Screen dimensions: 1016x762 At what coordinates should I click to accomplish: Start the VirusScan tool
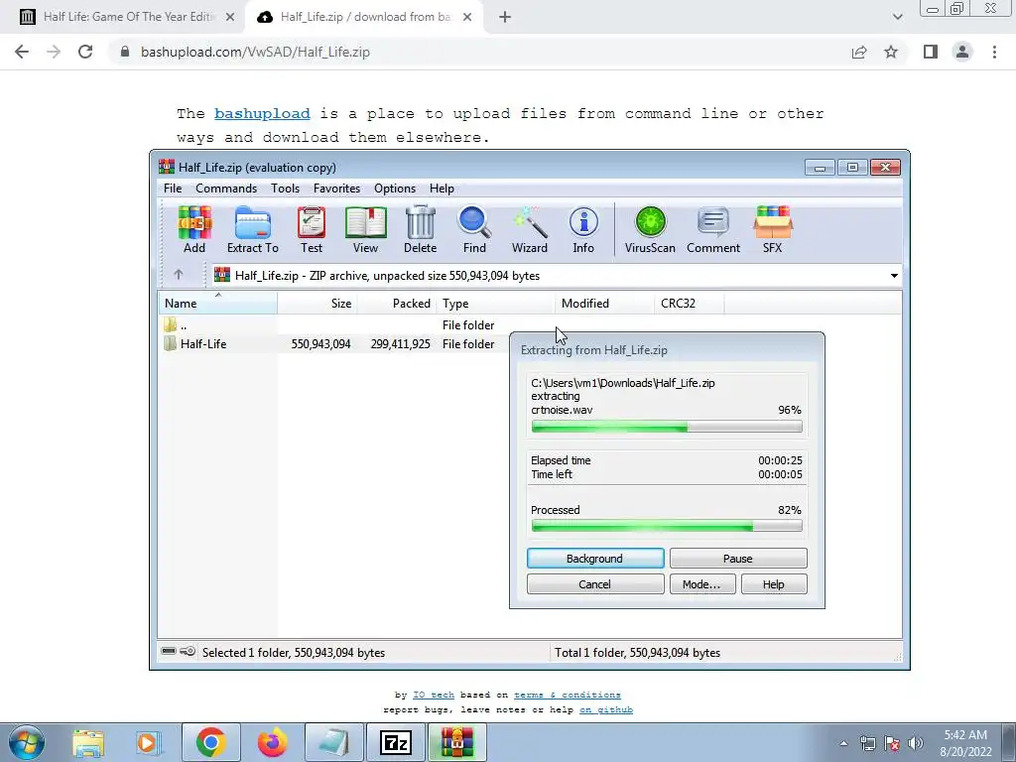click(x=650, y=230)
